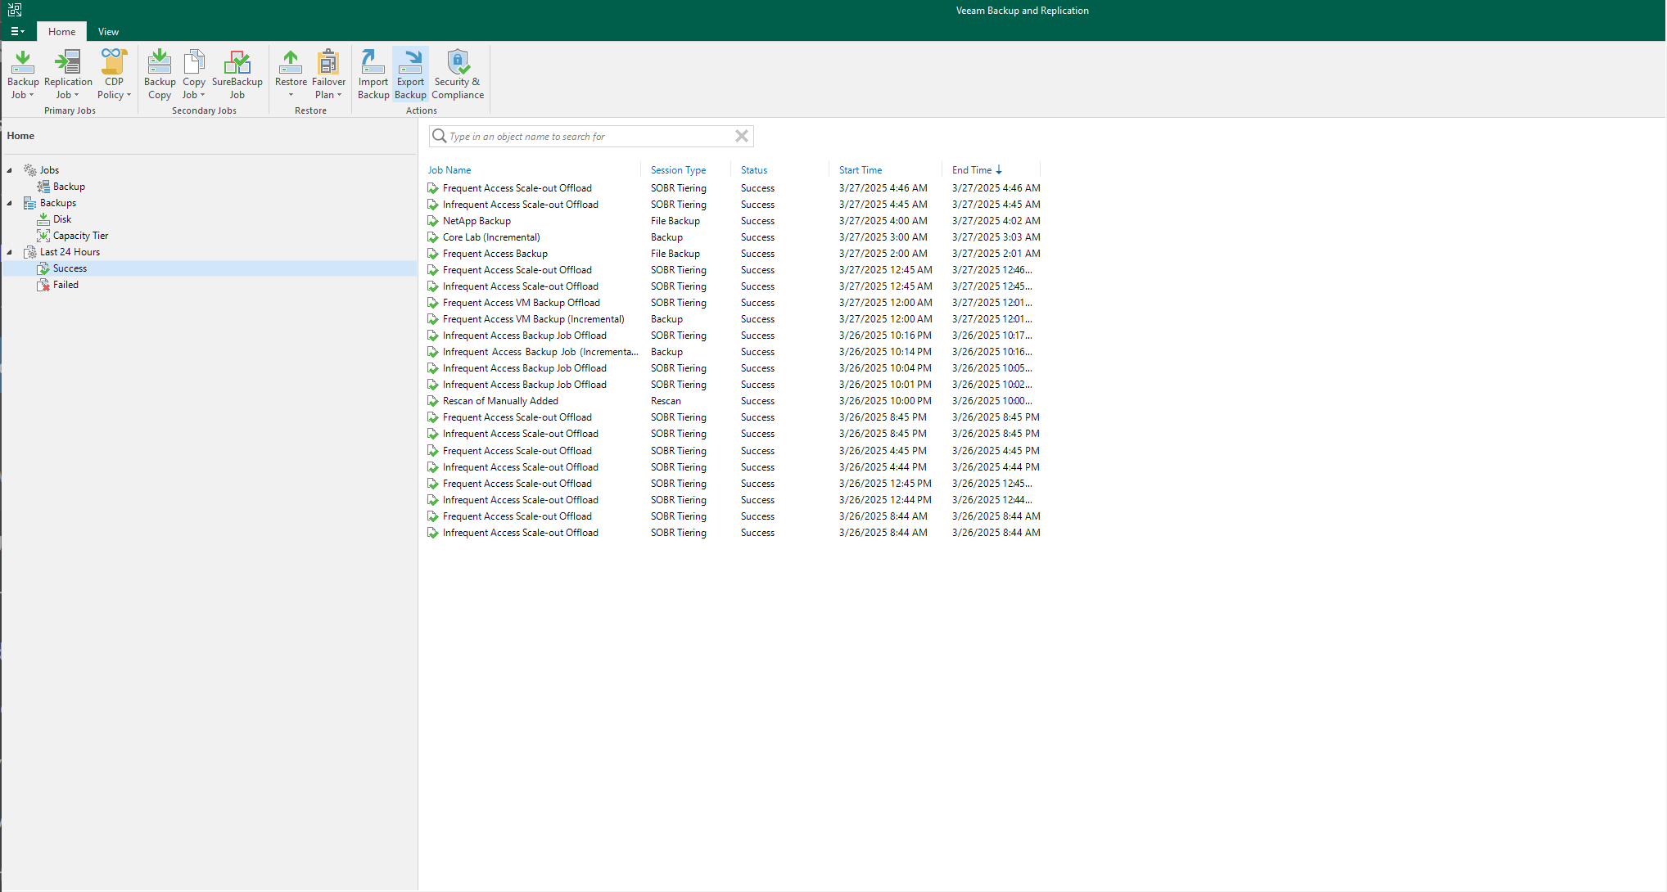Open Security & Compliance
The height and width of the screenshot is (892, 1667).
[x=458, y=74]
